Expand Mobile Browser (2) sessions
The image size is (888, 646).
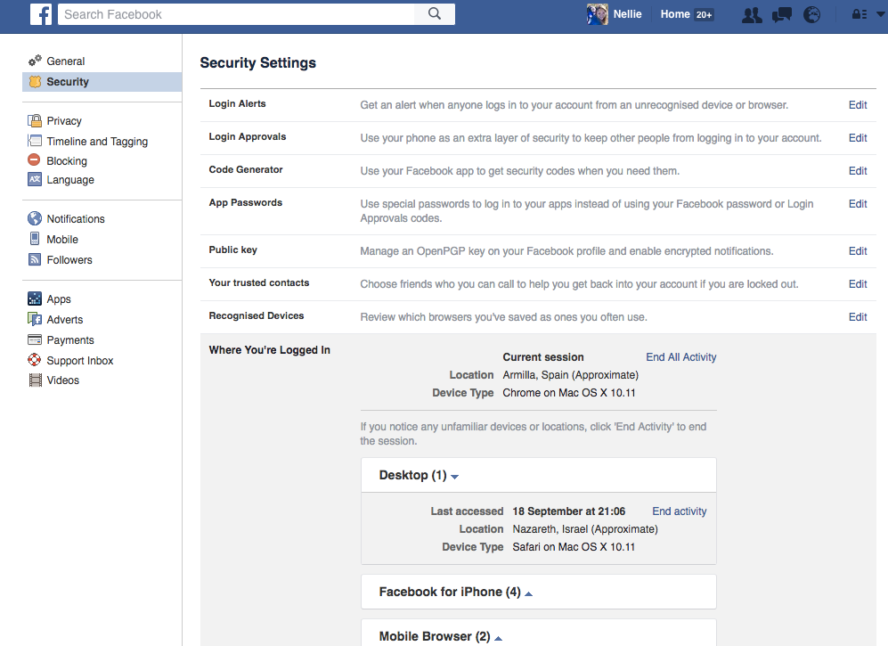440,637
